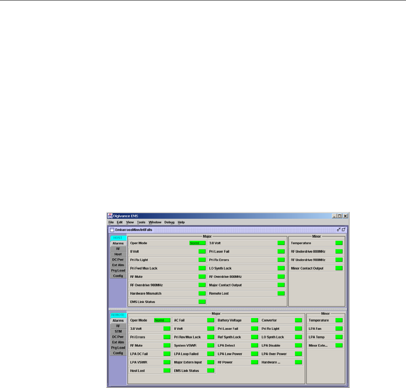Click the RF Underdrive 800MHz status indicator
406x388 pixels.
click(x=339, y=252)
